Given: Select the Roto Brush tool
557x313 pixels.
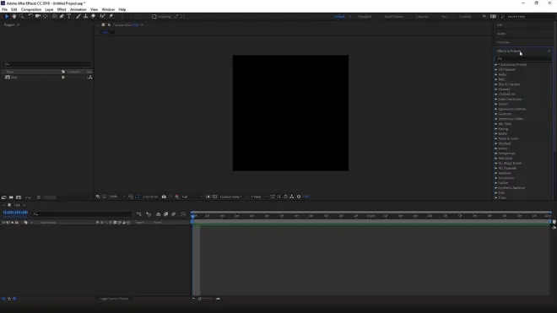Looking at the screenshot, I should tap(103, 16).
